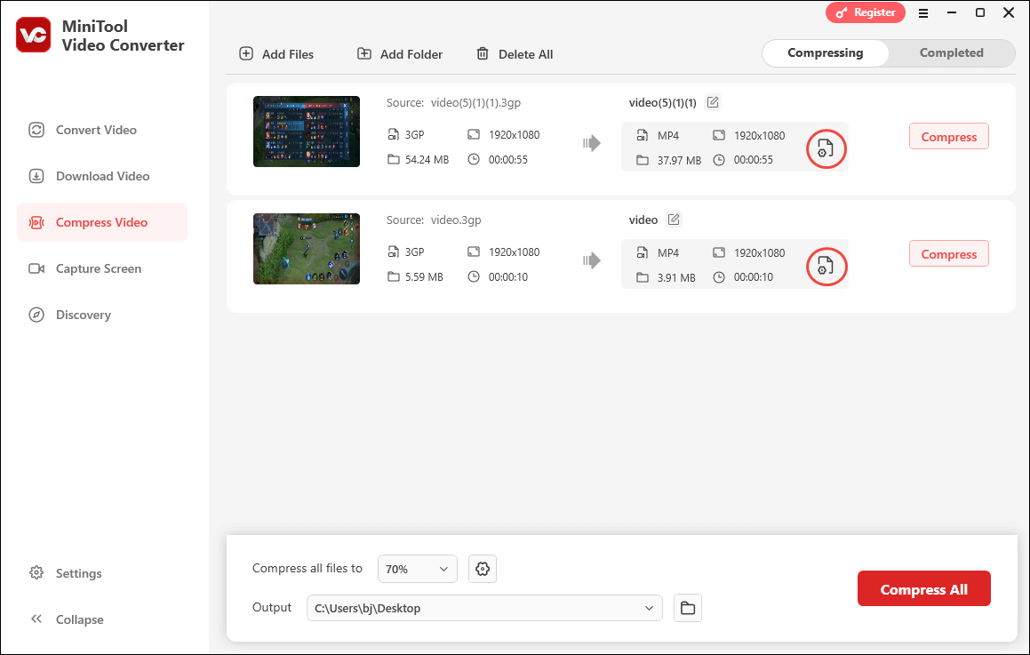
Task: Click the Delete All trash icon
Action: pyautogui.click(x=483, y=54)
